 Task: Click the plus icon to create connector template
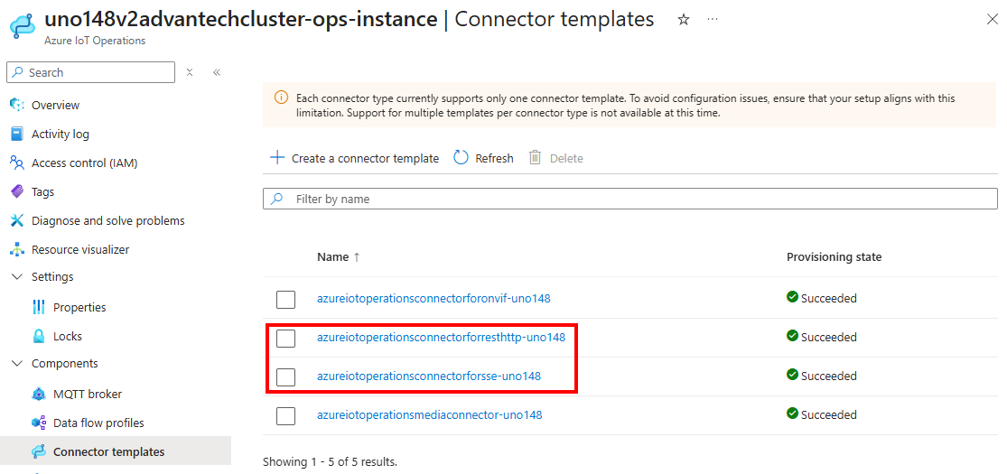click(277, 158)
